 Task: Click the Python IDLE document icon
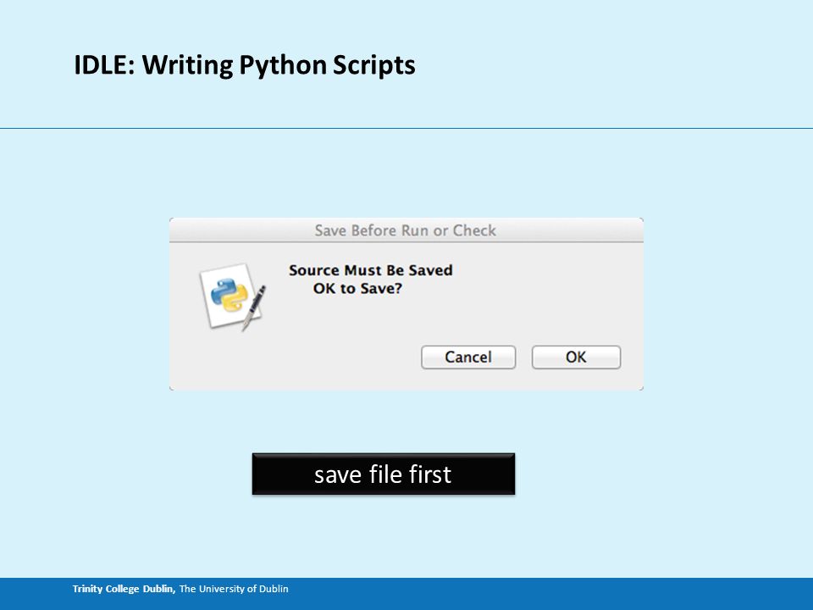tap(232, 297)
